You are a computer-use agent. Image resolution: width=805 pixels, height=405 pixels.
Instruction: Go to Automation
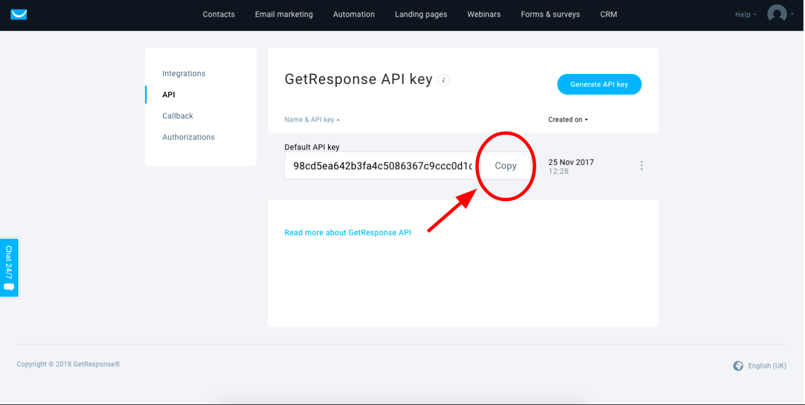tap(354, 15)
